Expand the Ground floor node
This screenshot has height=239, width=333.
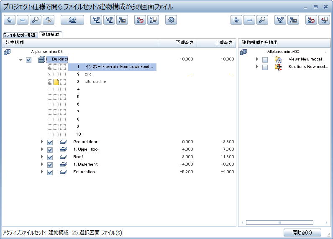[42, 142]
